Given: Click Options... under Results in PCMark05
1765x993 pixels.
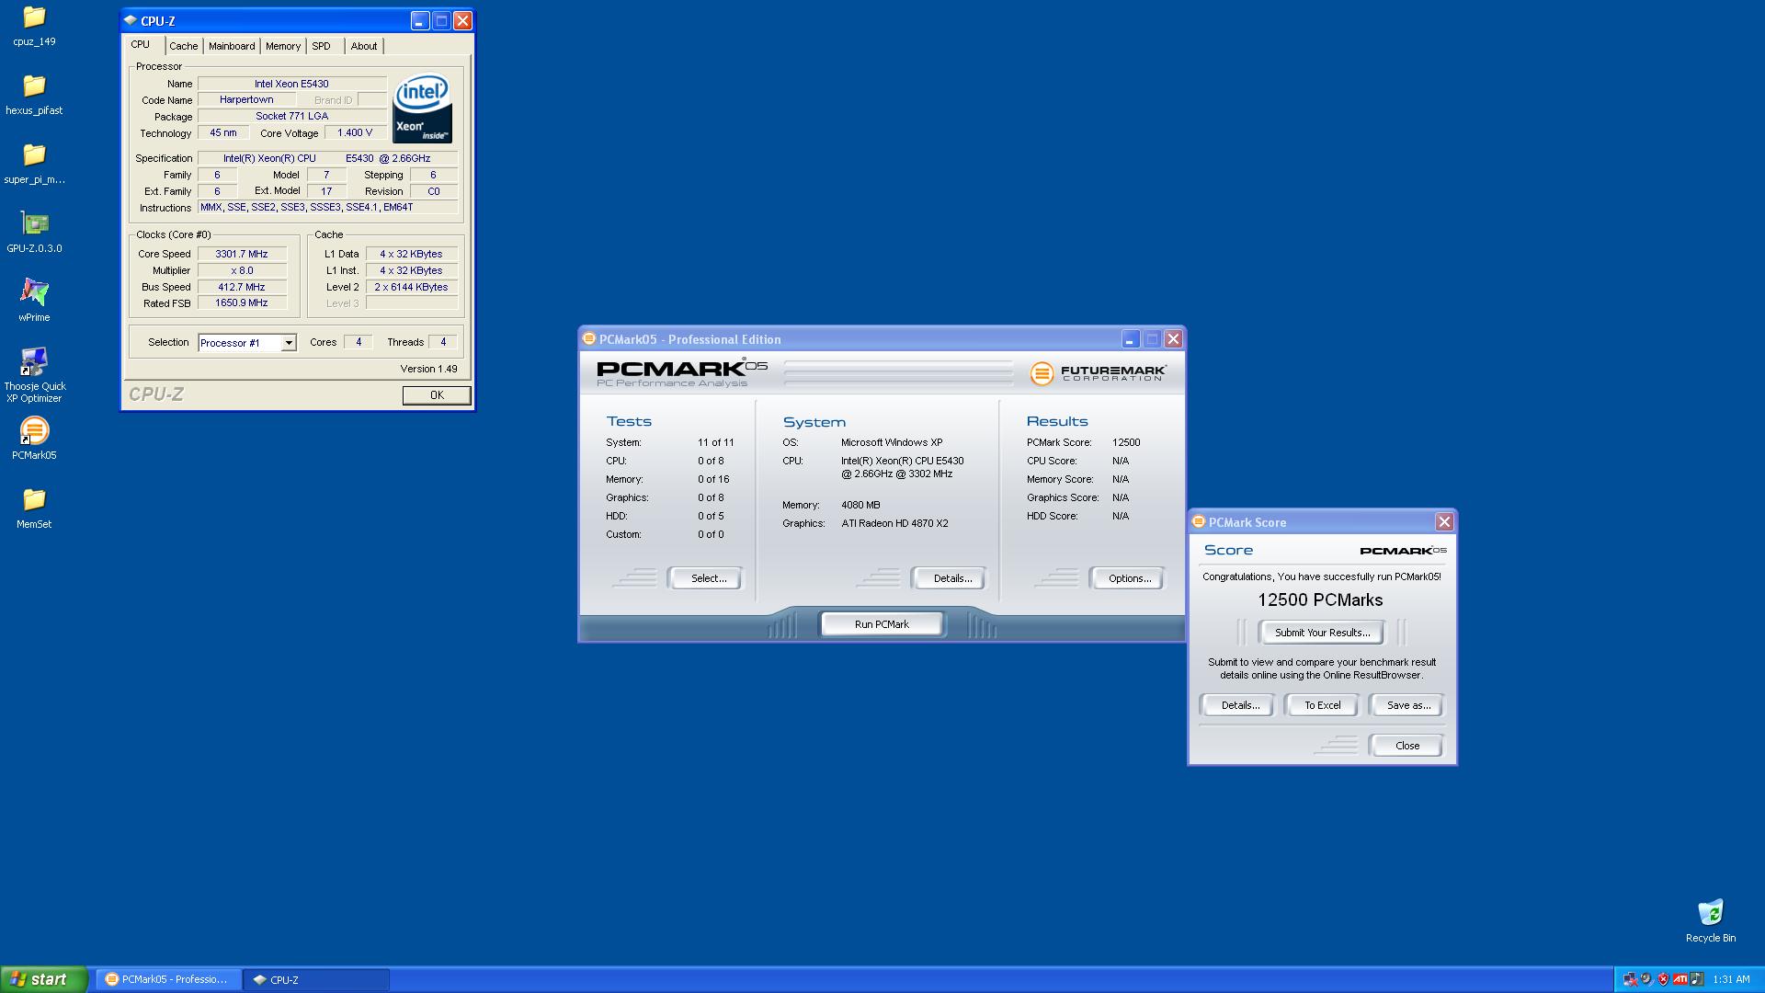Looking at the screenshot, I should pyautogui.click(x=1129, y=578).
